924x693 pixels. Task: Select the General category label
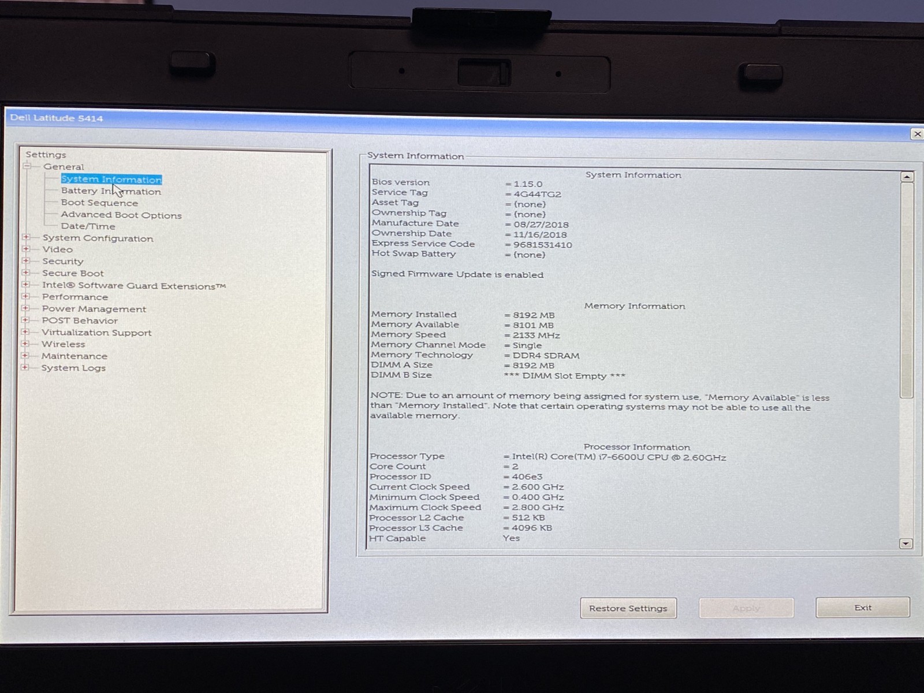pos(64,167)
